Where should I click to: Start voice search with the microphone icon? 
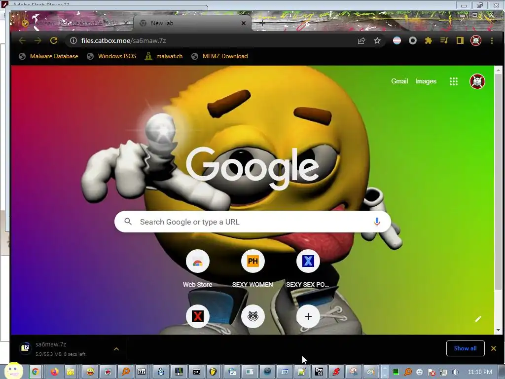pyautogui.click(x=377, y=222)
